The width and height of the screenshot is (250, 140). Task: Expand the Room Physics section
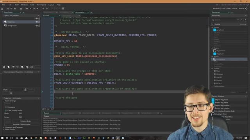coord(4,129)
